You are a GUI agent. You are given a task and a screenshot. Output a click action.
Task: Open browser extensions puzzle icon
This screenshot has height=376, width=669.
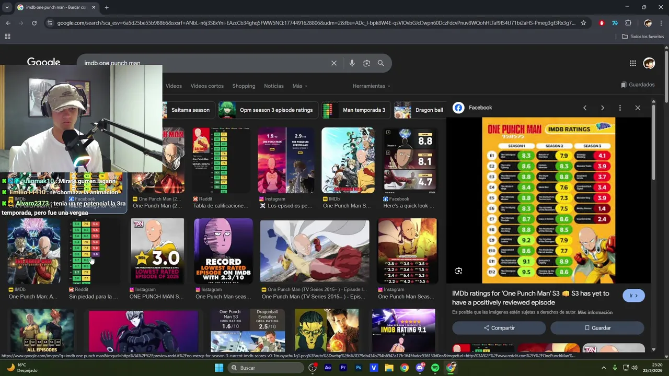tap(628, 23)
